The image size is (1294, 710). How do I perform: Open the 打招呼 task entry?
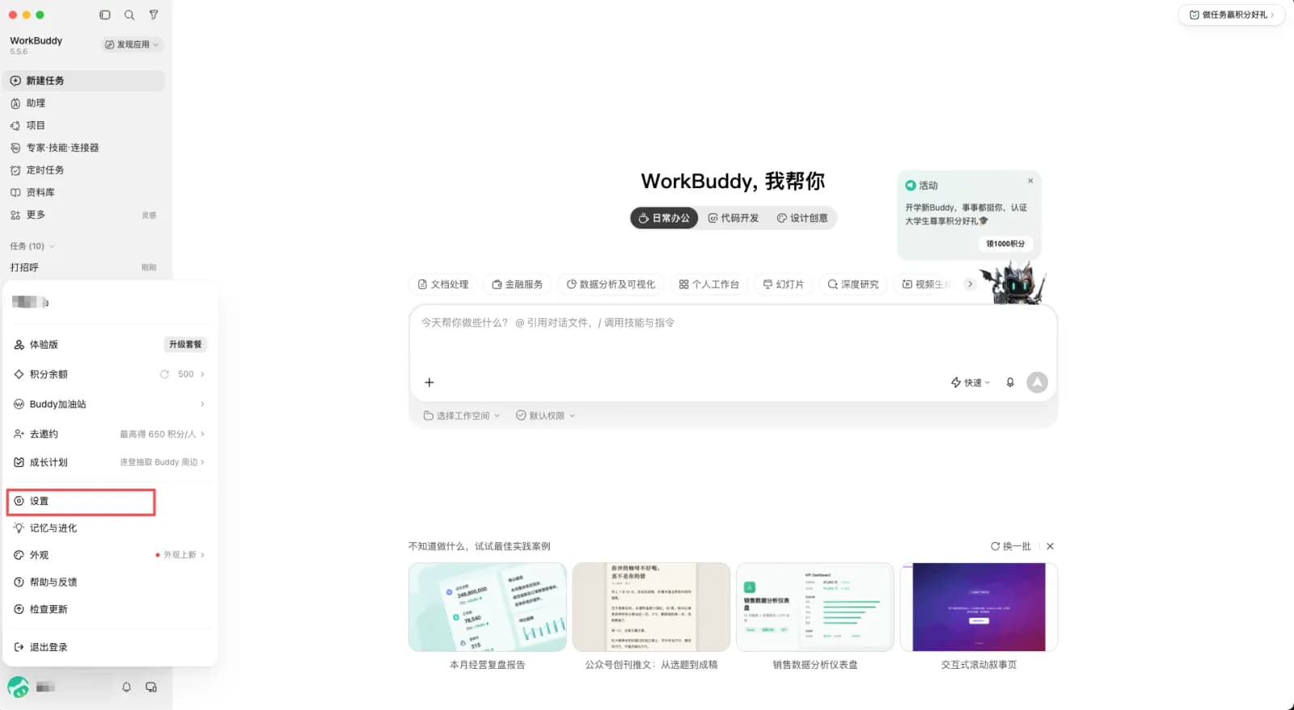[x=84, y=267]
